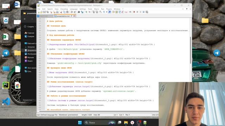Click the Save recorded macro icon
This screenshot has height=126, width=225.
147,12
